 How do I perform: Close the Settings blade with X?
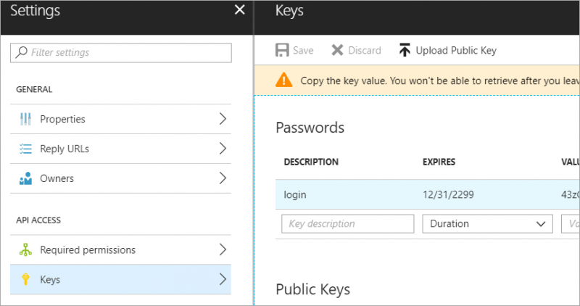240,9
